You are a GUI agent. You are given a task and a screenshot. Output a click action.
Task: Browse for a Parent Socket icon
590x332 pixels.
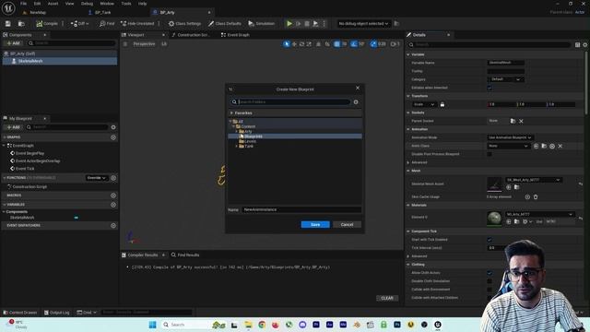(x=513, y=121)
